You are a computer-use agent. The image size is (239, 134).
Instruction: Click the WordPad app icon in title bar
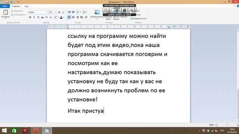coord(1,2)
